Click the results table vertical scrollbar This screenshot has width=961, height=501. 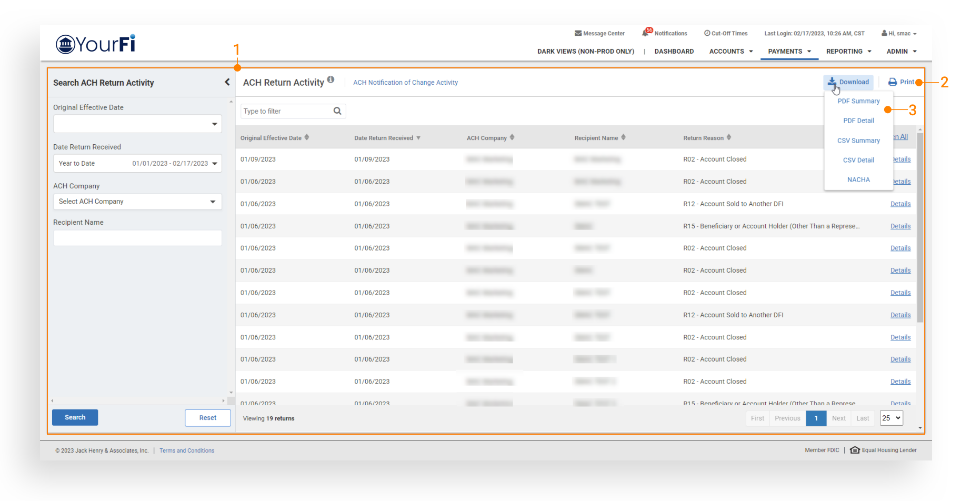pyautogui.click(x=920, y=226)
